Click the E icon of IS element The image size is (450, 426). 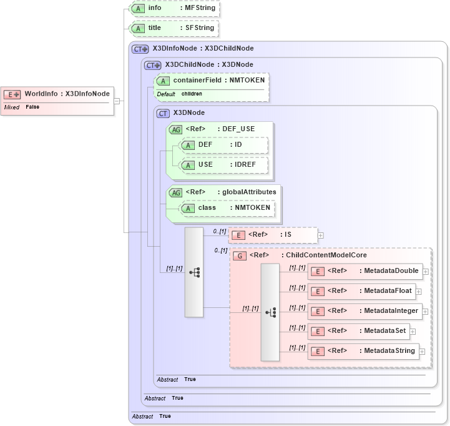pyautogui.click(x=238, y=235)
